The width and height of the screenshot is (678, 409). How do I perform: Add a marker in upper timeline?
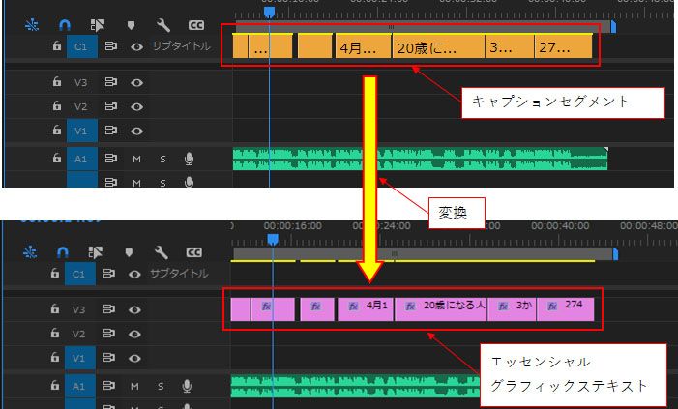coord(131,25)
